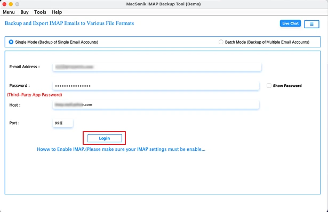
Task: Open the Help menu
Action: (57, 12)
